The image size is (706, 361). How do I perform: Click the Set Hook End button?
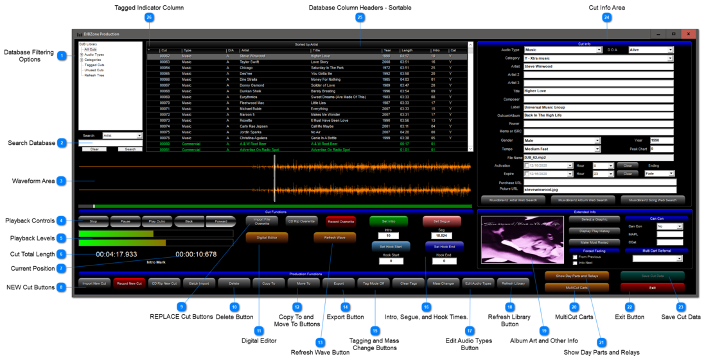pyautogui.click(x=445, y=247)
